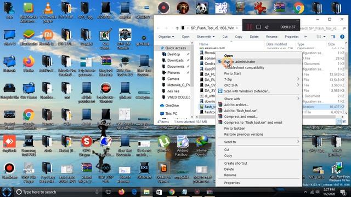This screenshot has width=351, height=197.
Task: Click Explorer toolbar 'Copy' button
Action: (x=239, y=37)
